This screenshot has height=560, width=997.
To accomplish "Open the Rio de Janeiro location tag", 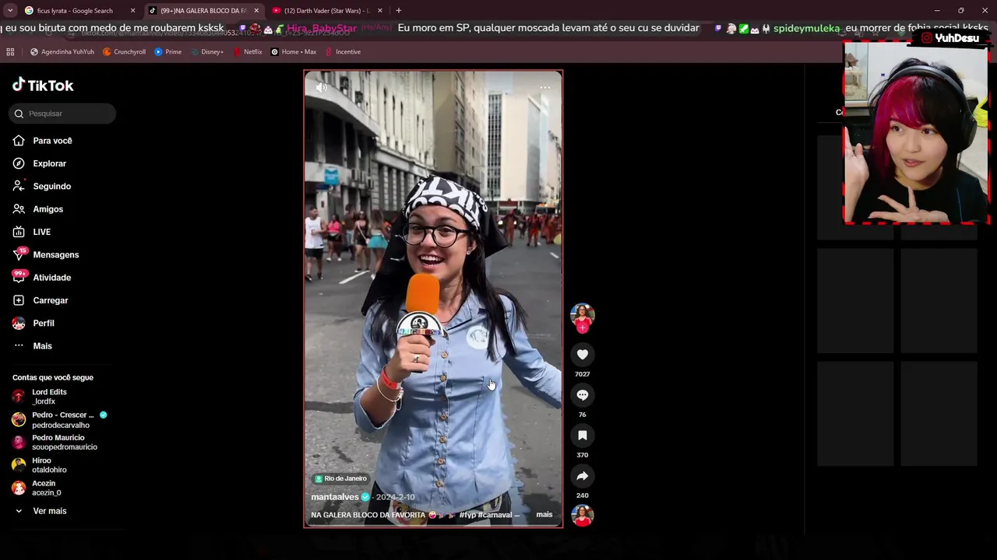I will pyautogui.click(x=341, y=478).
